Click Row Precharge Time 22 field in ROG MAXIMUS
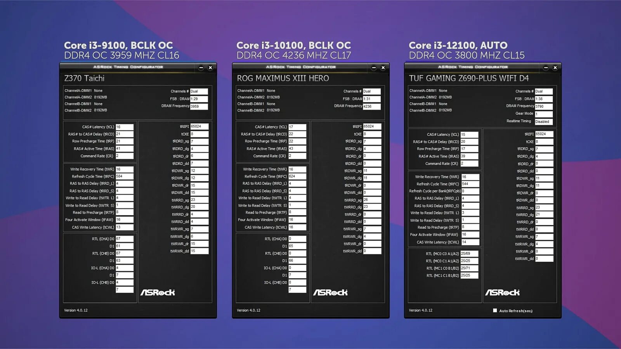The image size is (621, 349). click(x=297, y=141)
